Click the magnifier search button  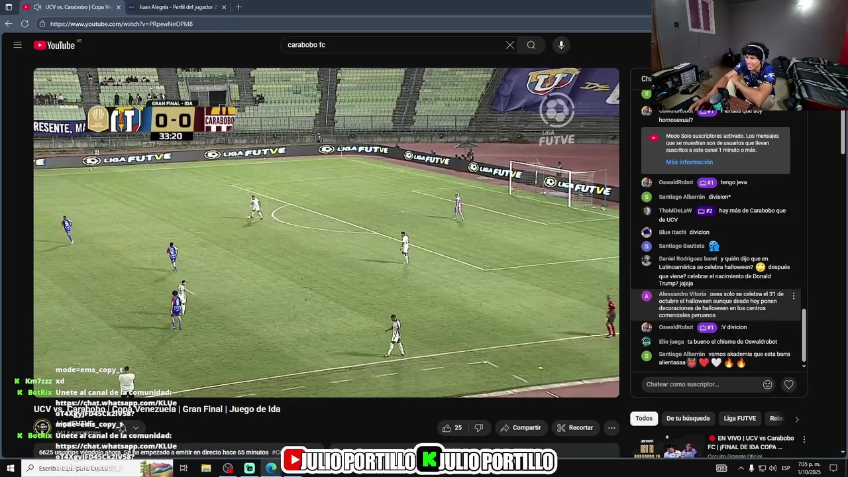531,45
